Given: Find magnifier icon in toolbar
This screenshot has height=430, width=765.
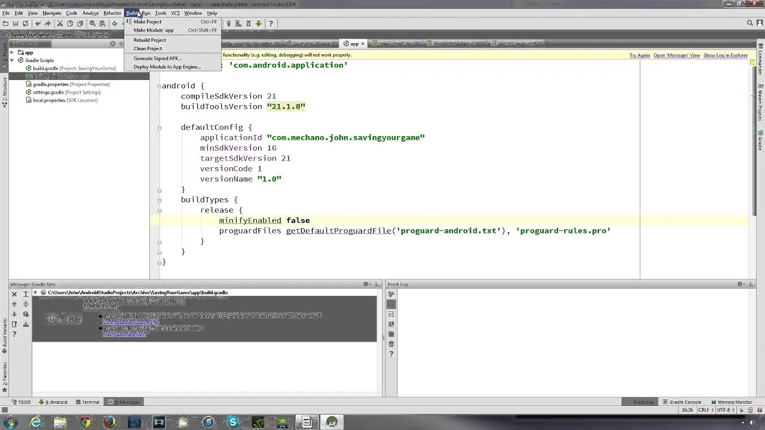Looking at the screenshot, I should pyautogui.click(x=93, y=23).
